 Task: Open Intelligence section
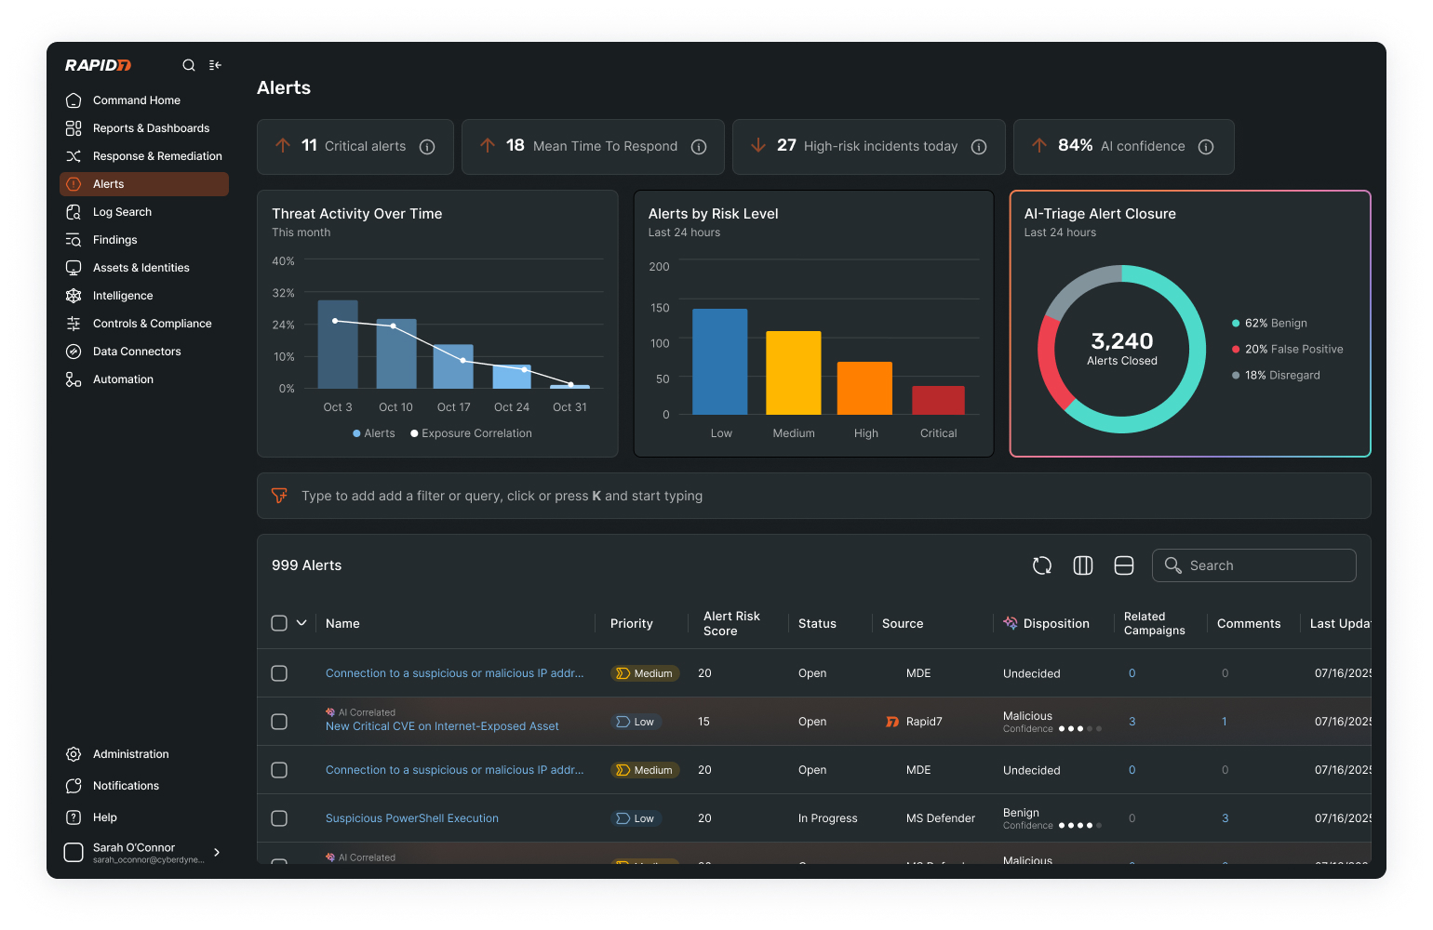tap(144, 296)
